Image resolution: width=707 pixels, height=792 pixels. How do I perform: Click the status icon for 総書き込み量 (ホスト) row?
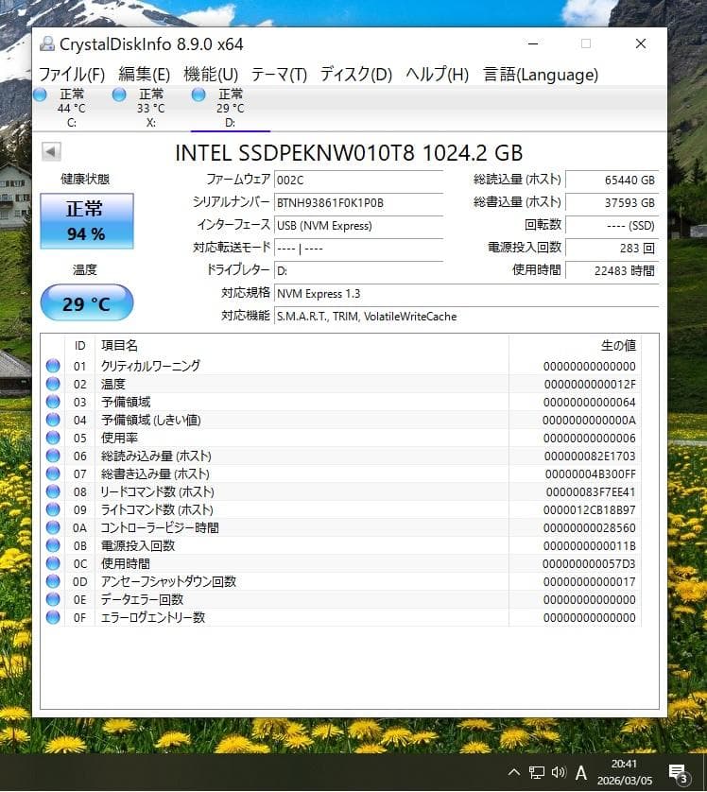click(53, 473)
